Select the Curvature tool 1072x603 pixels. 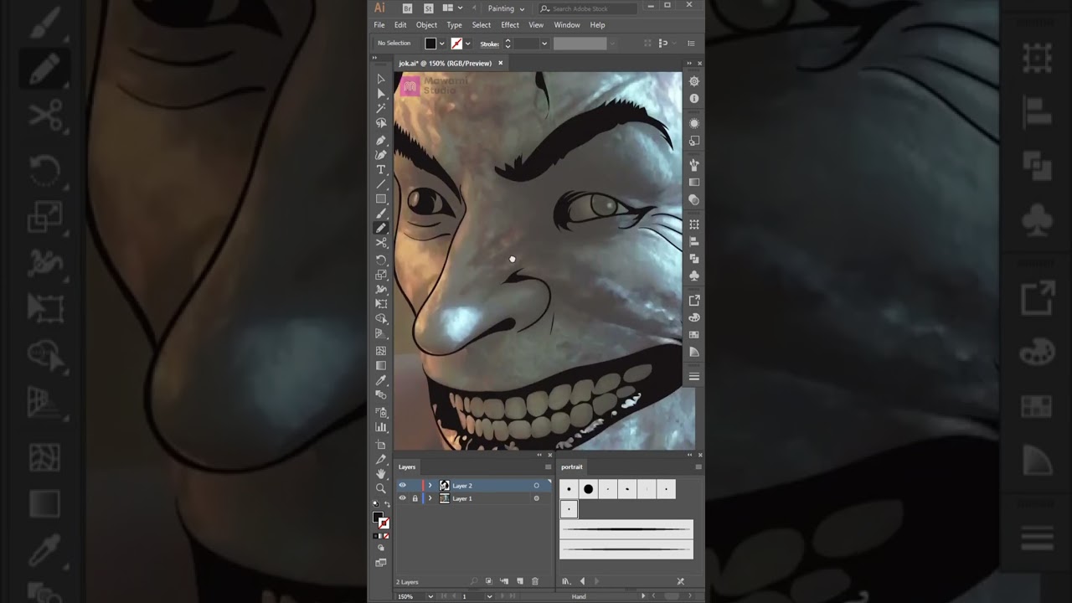click(381, 155)
